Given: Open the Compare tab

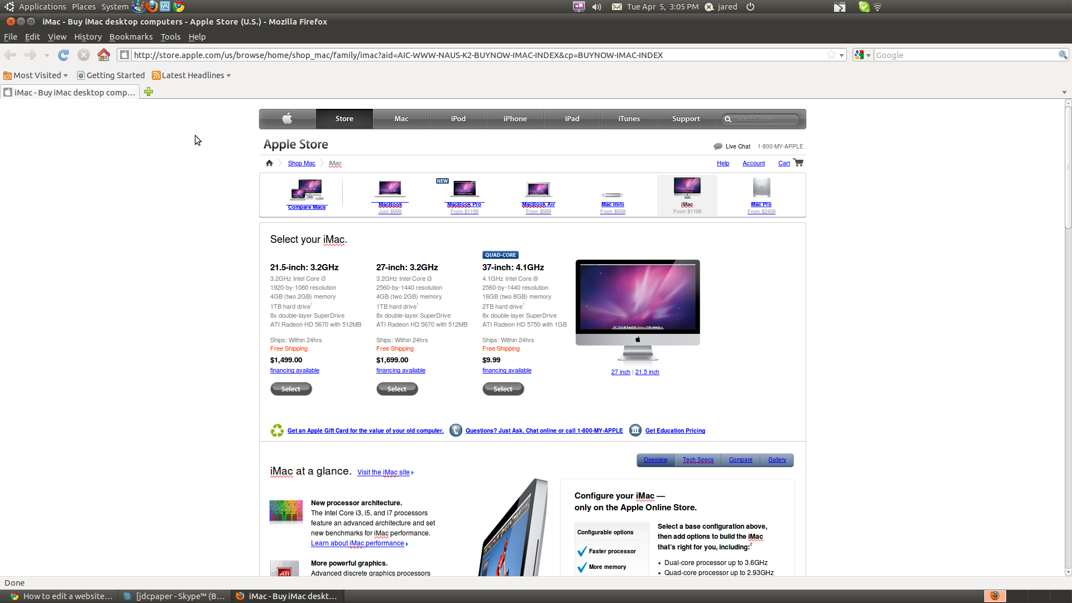Looking at the screenshot, I should point(740,460).
